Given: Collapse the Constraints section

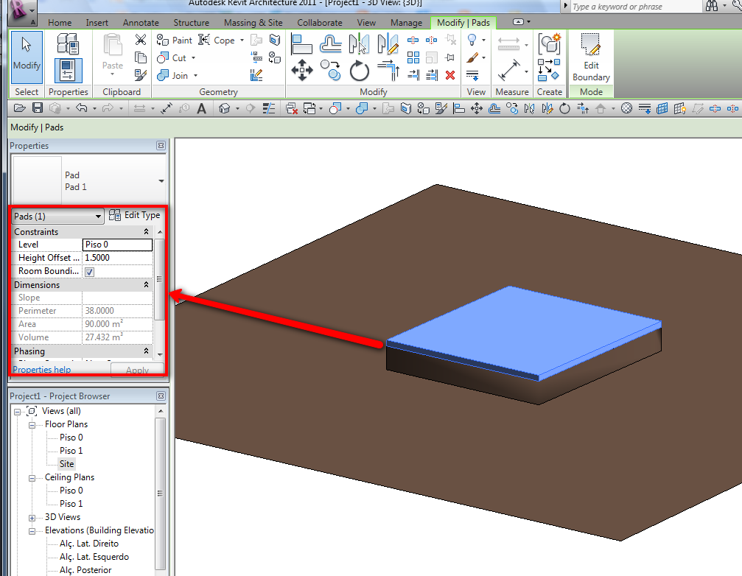Looking at the screenshot, I should point(146,232).
